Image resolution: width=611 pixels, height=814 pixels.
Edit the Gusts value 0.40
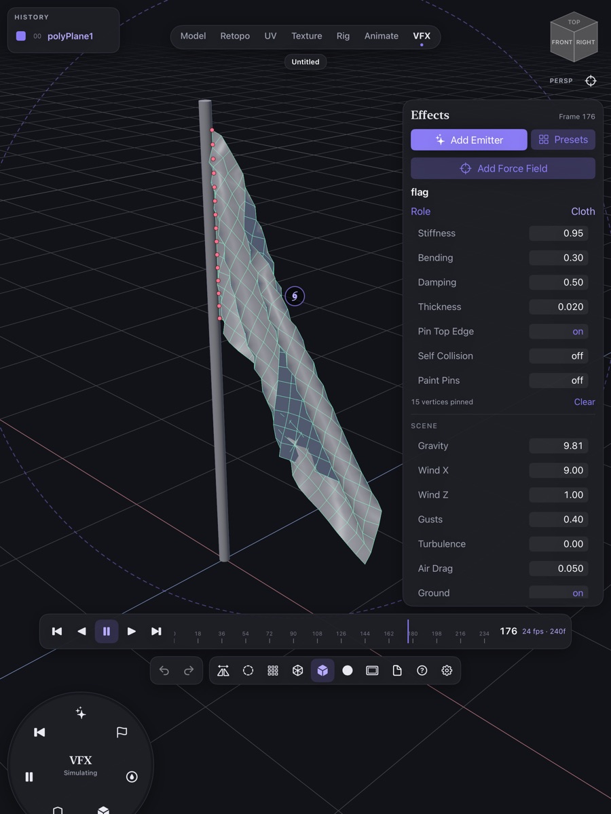point(559,520)
